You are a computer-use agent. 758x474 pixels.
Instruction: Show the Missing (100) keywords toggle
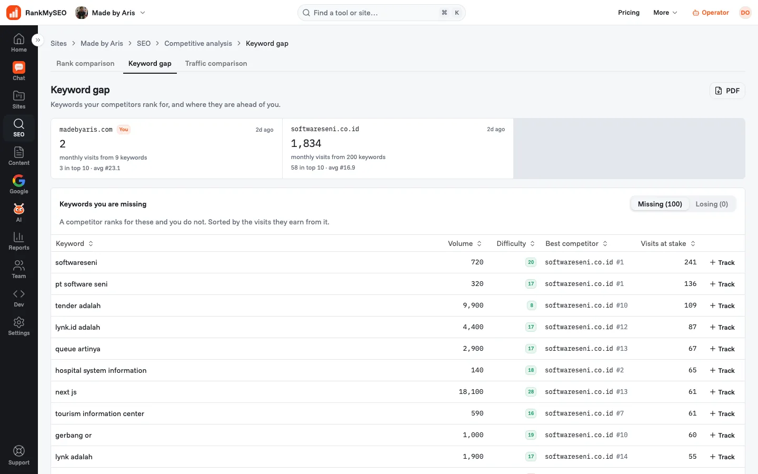(x=660, y=204)
